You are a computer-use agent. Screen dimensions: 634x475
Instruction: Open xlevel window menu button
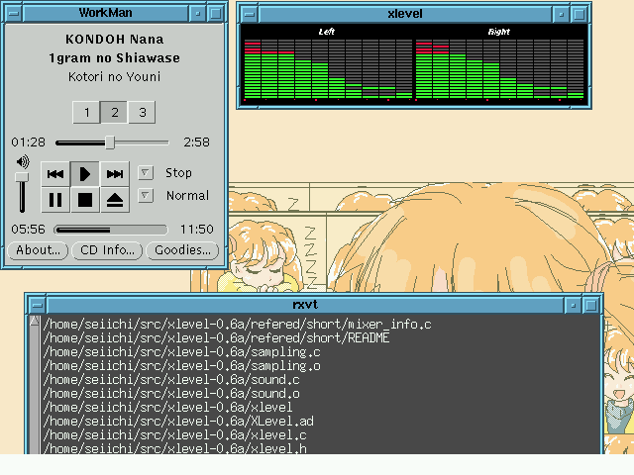point(250,15)
